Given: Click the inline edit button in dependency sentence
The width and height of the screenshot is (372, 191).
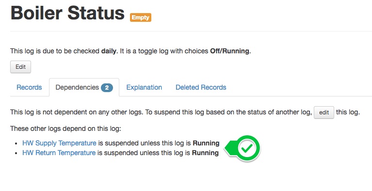Looking at the screenshot, I should [x=324, y=112].
